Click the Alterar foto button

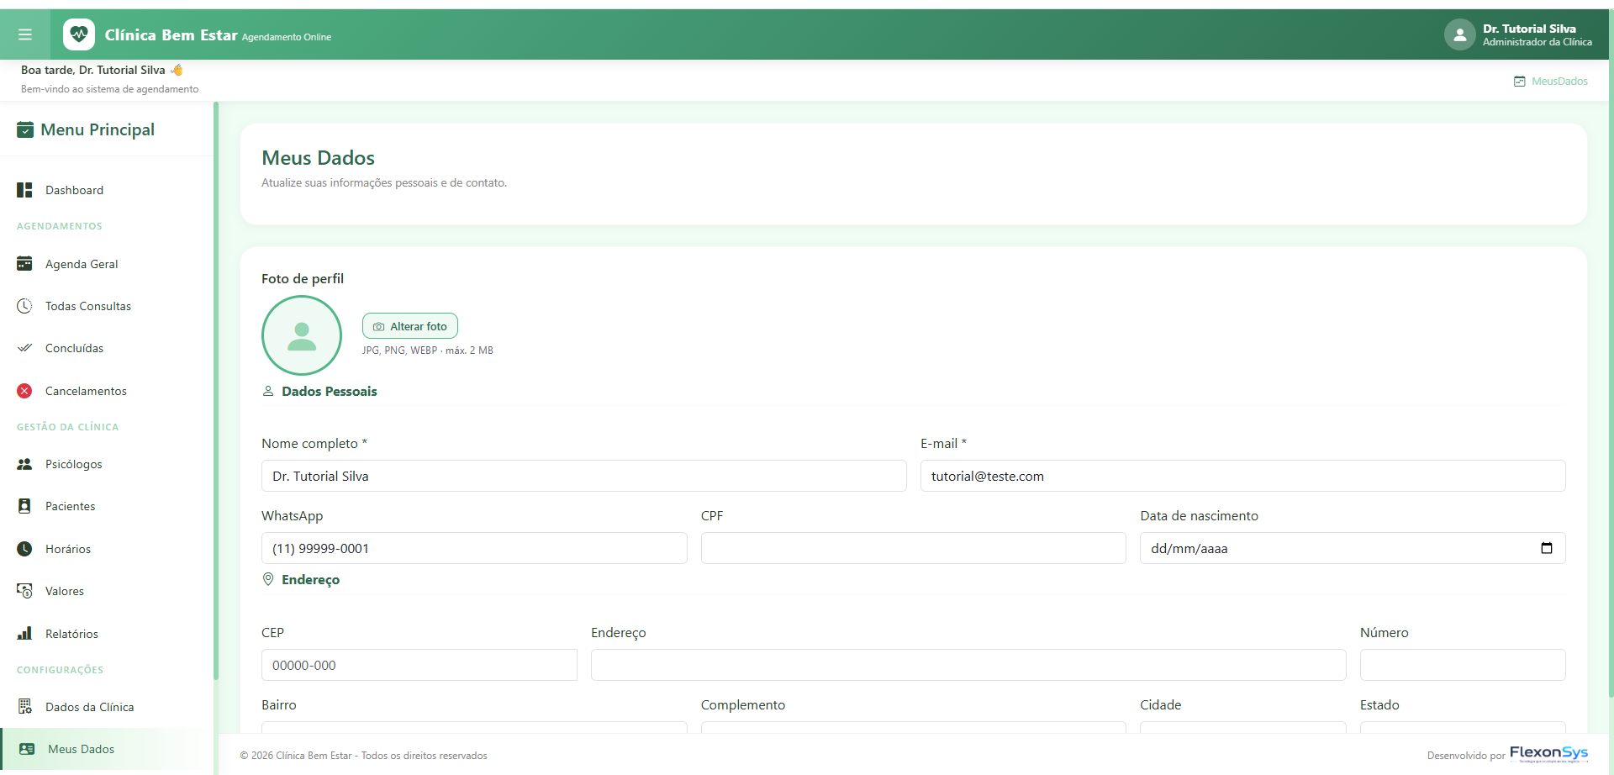point(410,326)
